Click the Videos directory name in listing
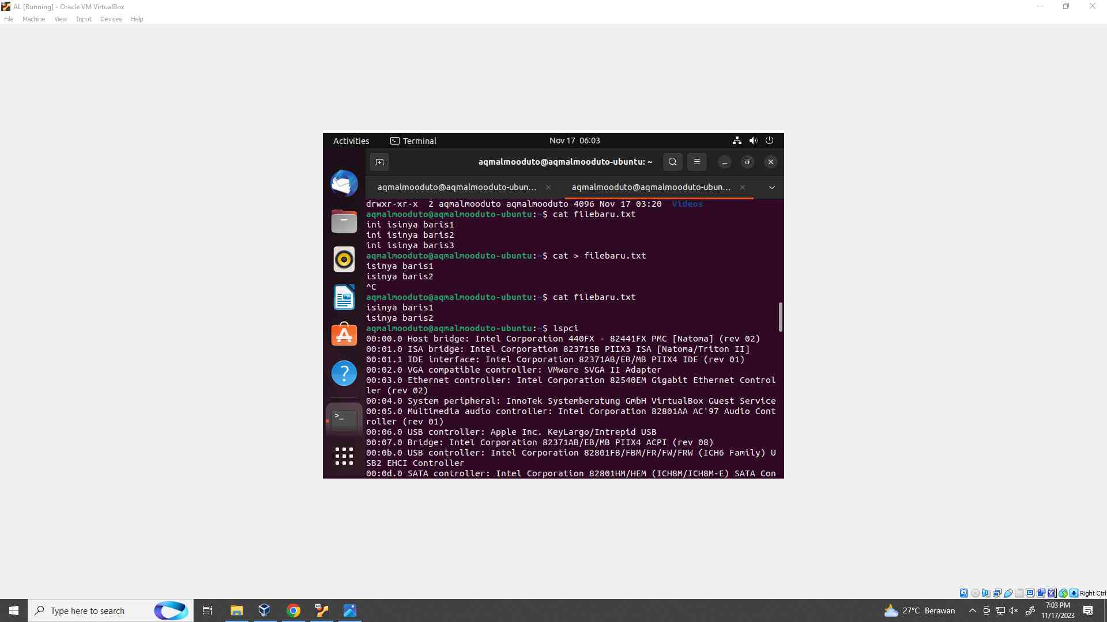The width and height of the screenshot is (1107, 622). [x=687, y=204]
